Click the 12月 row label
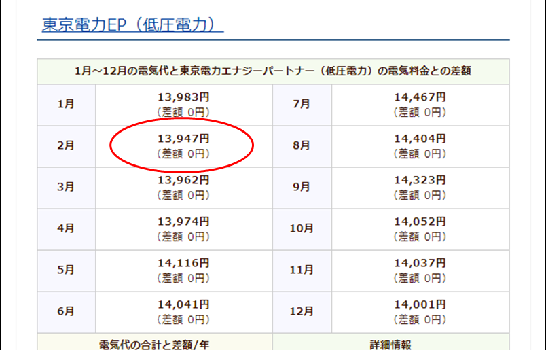This screenshot has height=350, width=546. tap(302, 311)
